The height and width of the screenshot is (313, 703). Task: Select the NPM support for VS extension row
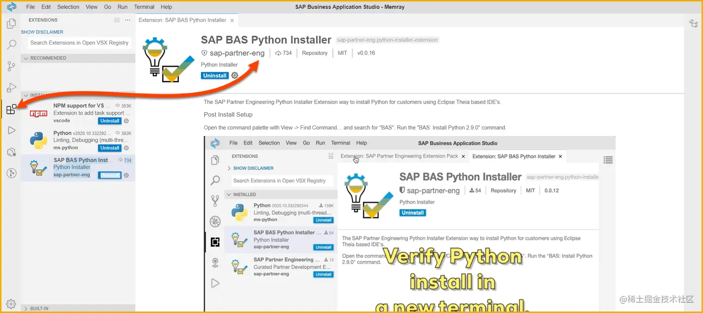(78, 113)
